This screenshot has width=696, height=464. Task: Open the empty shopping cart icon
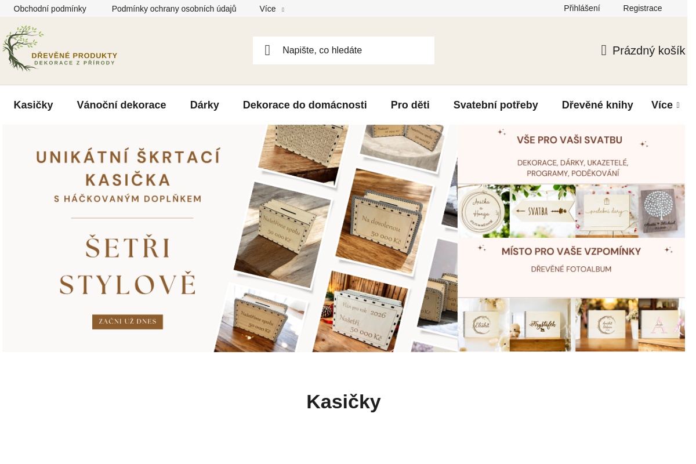point(604,50)
